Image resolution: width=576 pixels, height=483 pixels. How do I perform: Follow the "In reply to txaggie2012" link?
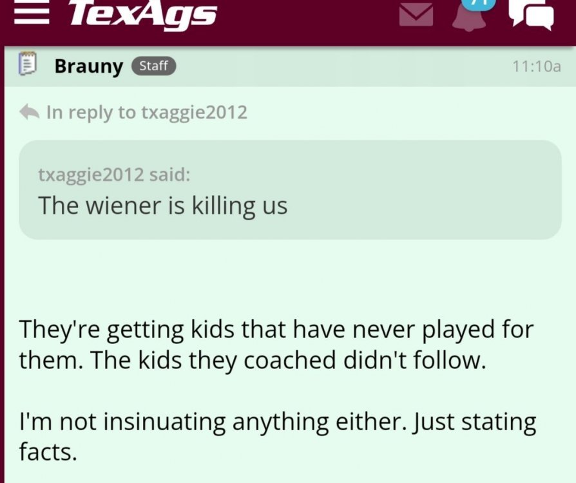pyautogui.click(x=146, y=112)
